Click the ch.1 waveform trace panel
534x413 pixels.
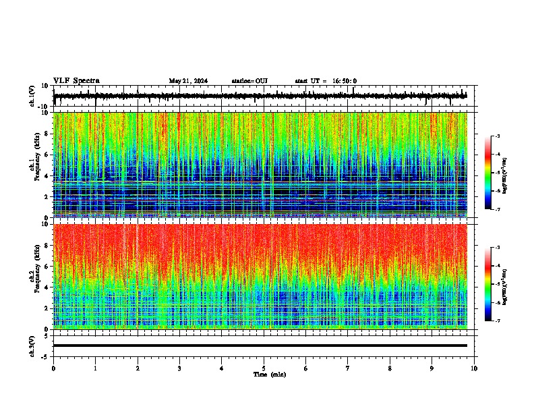click(x=265, y=96)
